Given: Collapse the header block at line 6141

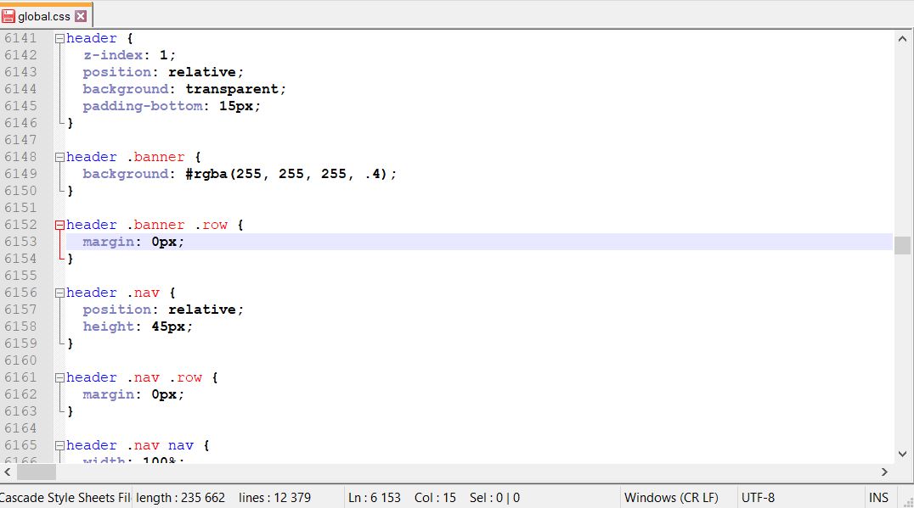Looking at the screenshot, I should coord(59,39).
